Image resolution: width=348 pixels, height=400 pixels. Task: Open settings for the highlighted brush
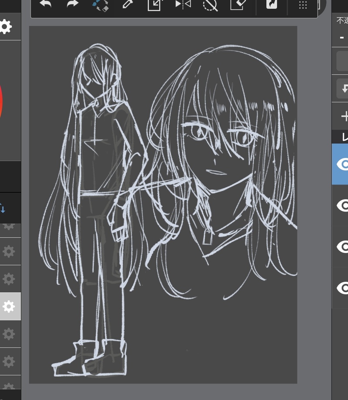pos(9,306)
